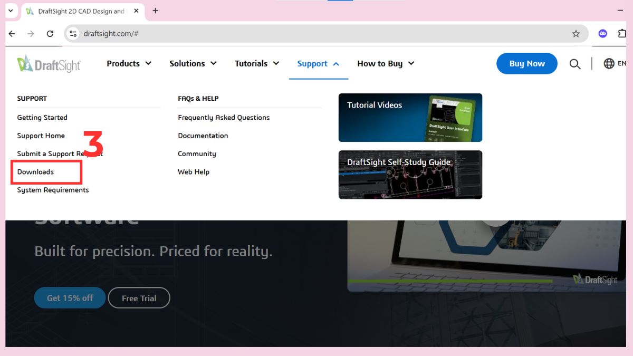Open the site search magnifier icon
Viewport: 633px width, 356px height.
[x=575, y=64]
